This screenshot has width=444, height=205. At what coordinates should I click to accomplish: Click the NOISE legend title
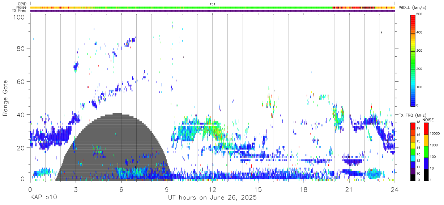pyautogui.click(x=428, y=120)
